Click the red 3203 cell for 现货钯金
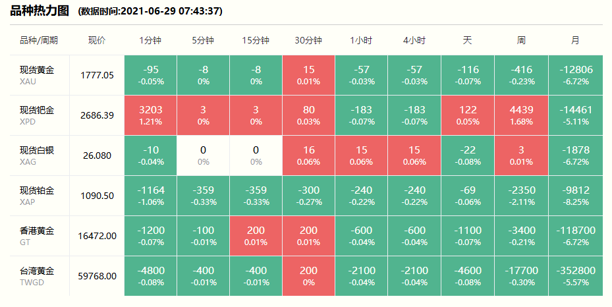Viewport: 612px width, 307px height. [x=150, y=115]
